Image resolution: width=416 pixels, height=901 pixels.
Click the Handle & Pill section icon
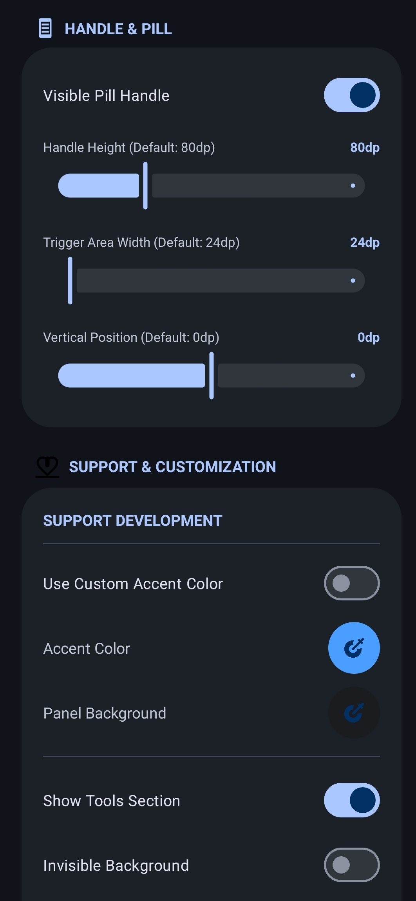45,29
